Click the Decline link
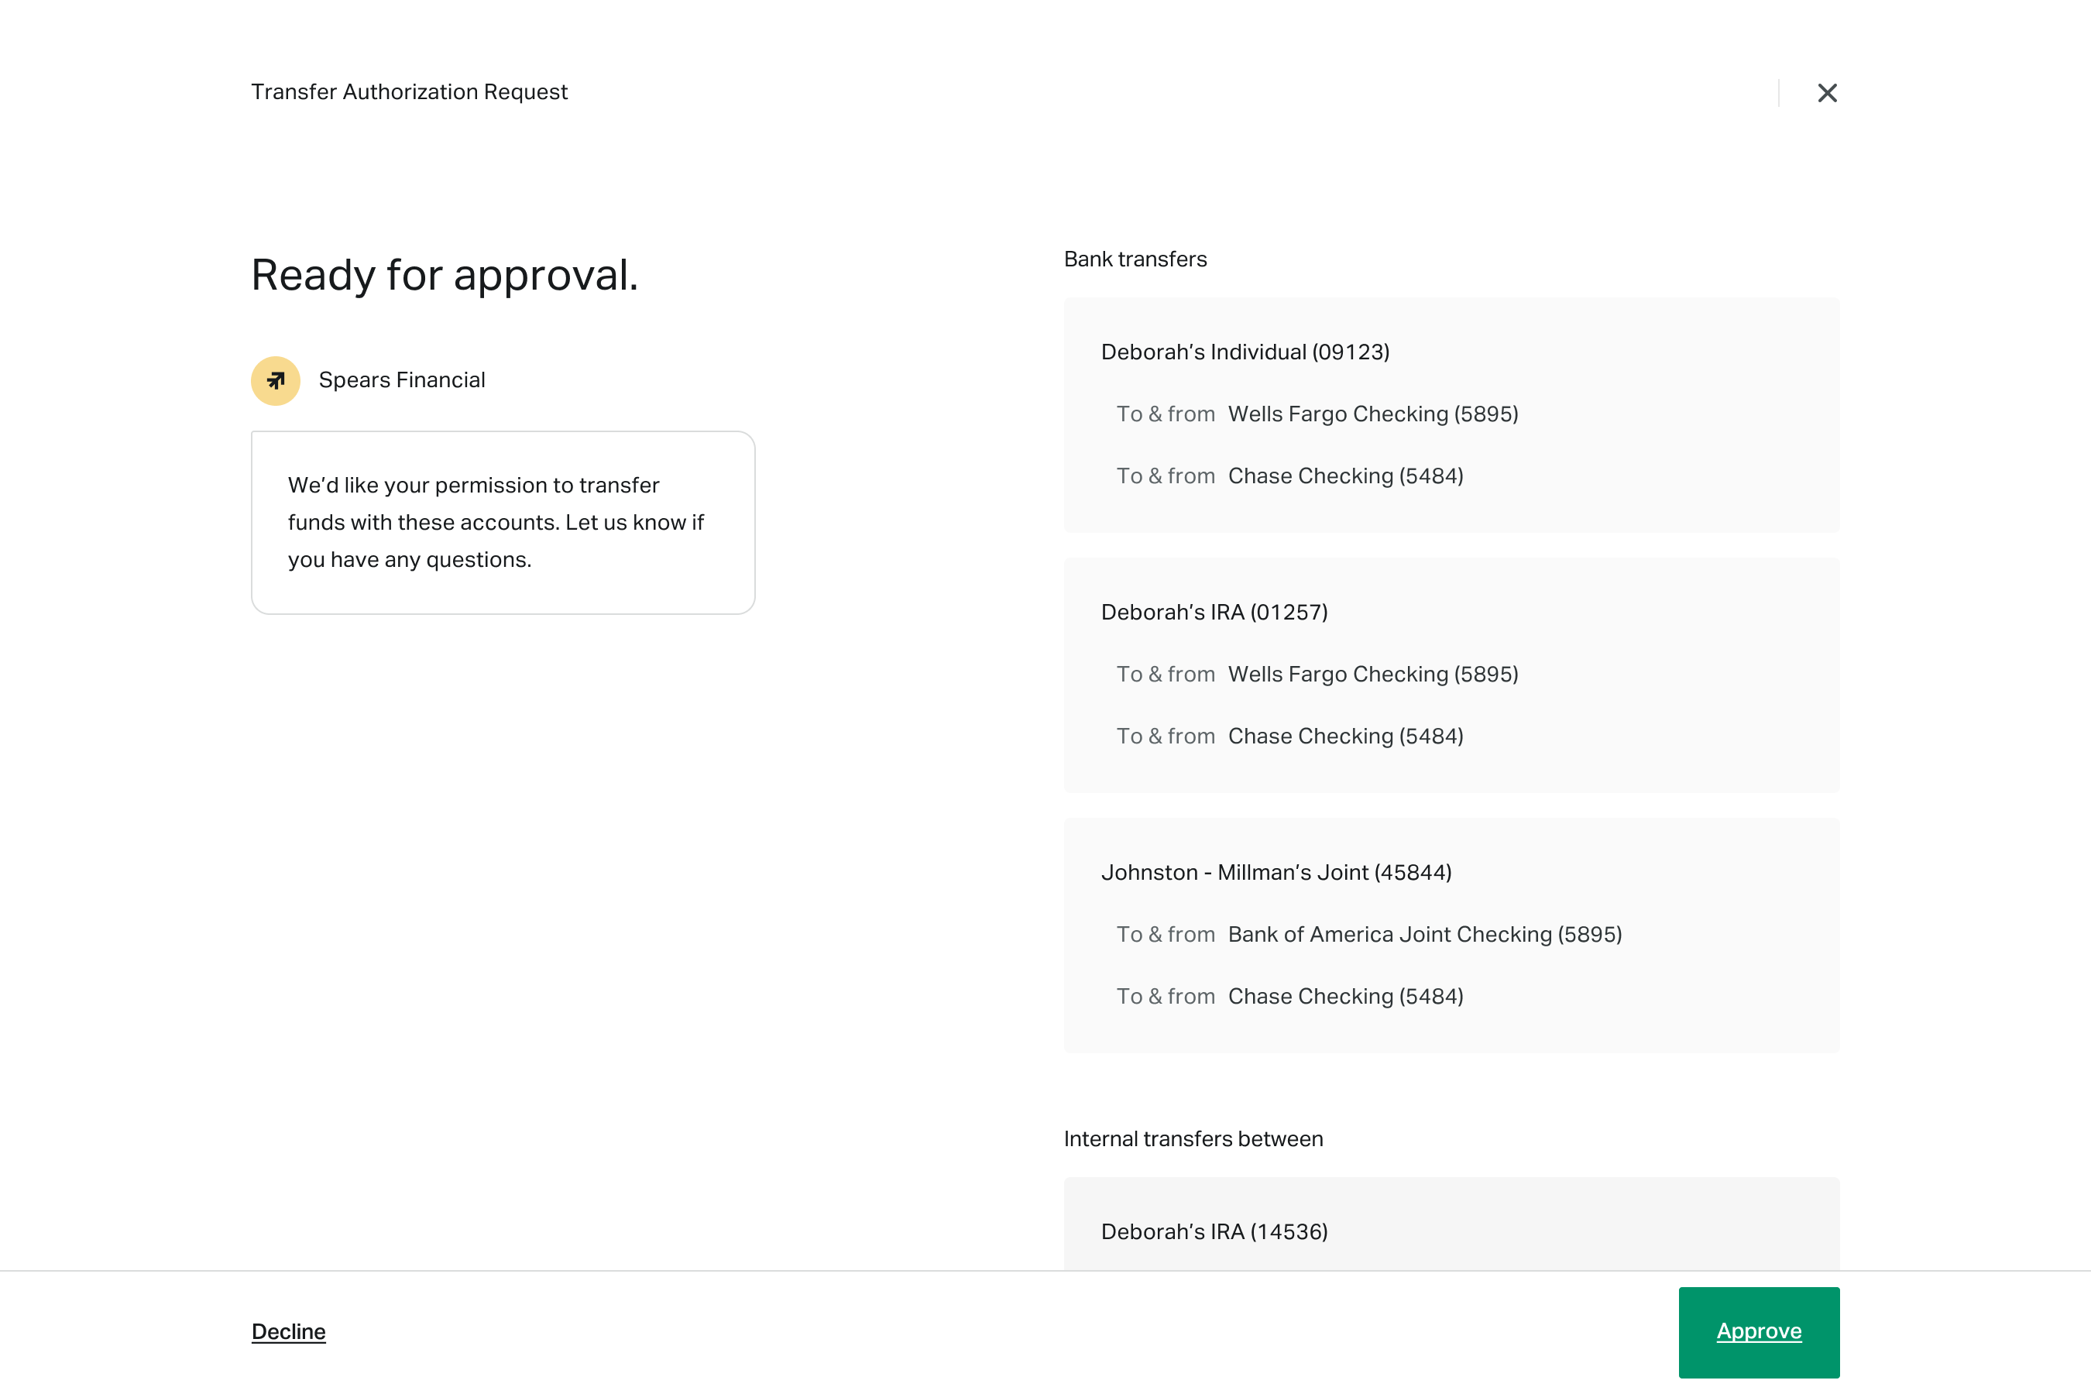Screen dimensions: 2091x1394 click(x=288, y=1332)
